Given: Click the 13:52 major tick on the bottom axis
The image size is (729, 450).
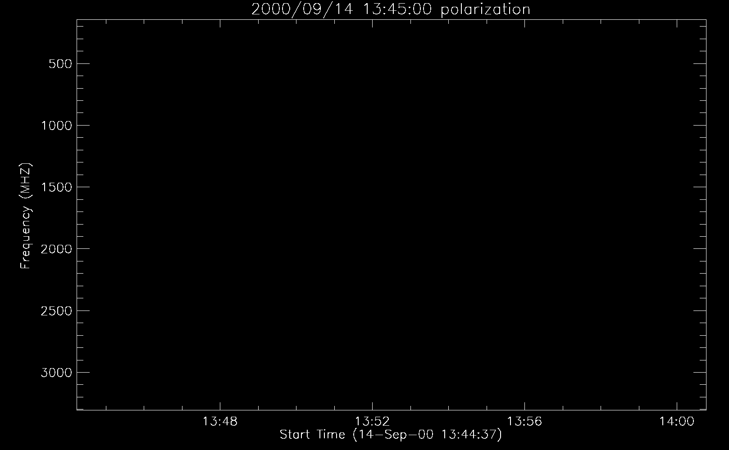Looking at the screenshot, I should point(372,406).
